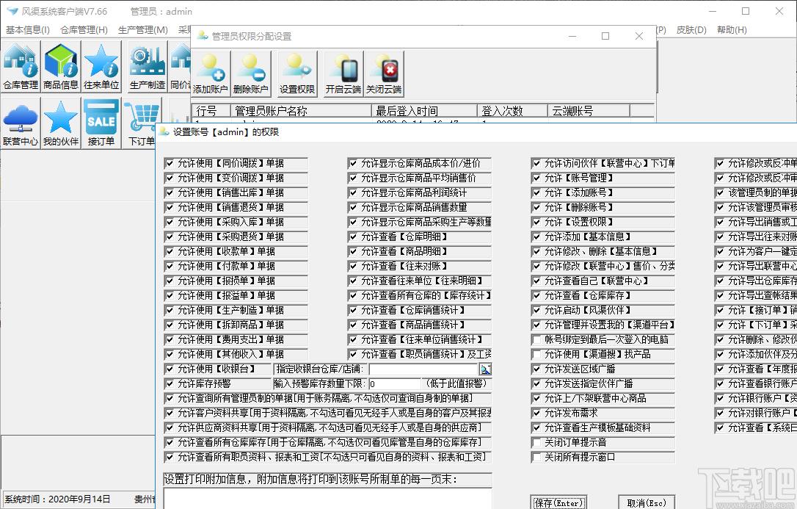Uncheck 允许使用【费用支出】单据
Viewport: 797px width, 509px height.
click(170, 340)
